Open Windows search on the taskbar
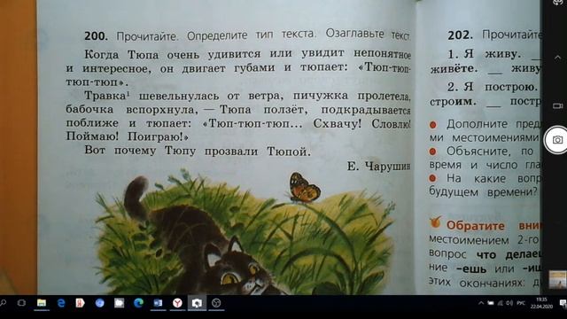 click(x=4, y=303)
